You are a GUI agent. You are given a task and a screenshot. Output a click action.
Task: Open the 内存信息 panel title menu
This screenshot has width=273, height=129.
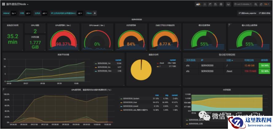pos(227,90)
